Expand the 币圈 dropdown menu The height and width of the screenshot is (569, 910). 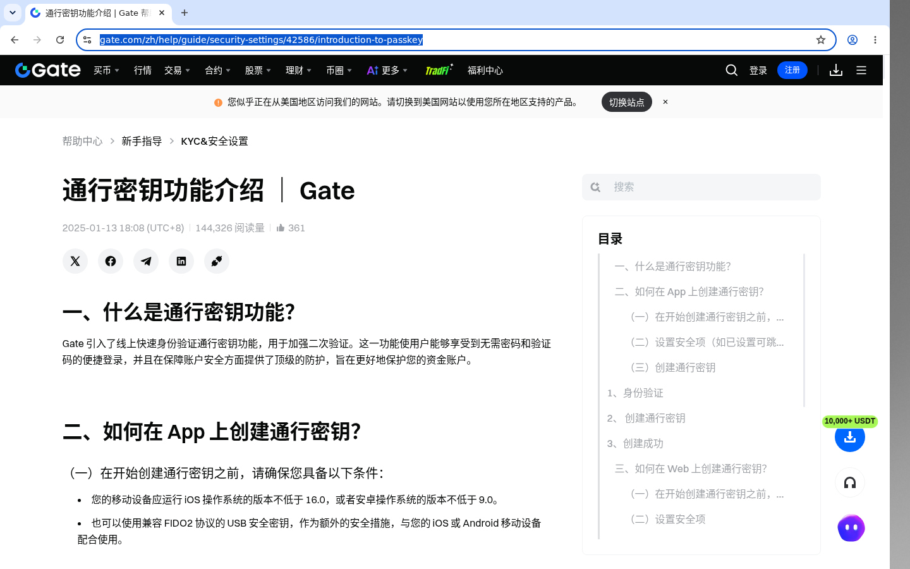click(x=339, y=70)
